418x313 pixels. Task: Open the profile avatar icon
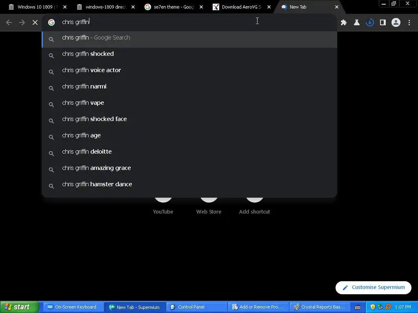point(396,23)
